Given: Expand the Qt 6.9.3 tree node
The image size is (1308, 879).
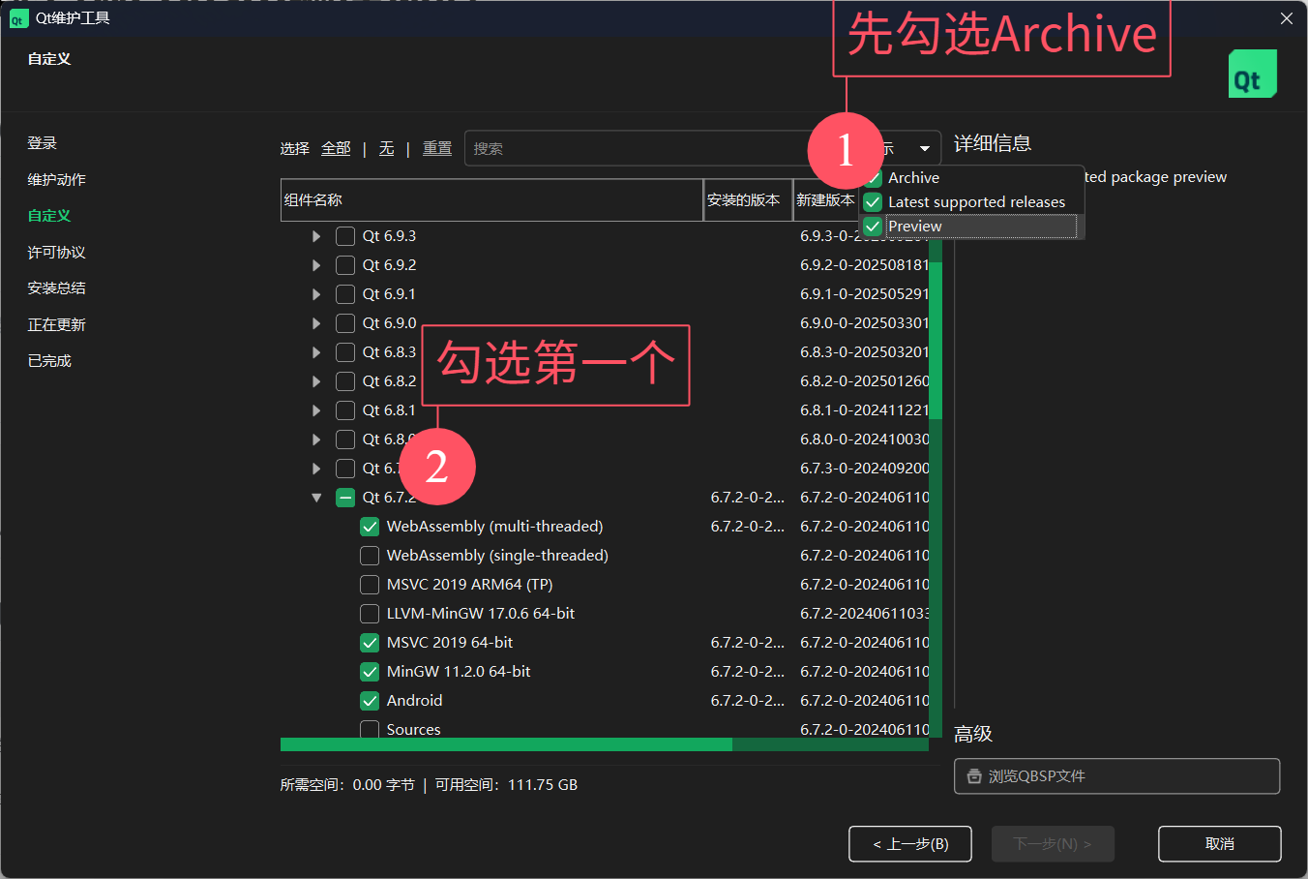Looking at the screenshot, I should [x=316, y=236].
